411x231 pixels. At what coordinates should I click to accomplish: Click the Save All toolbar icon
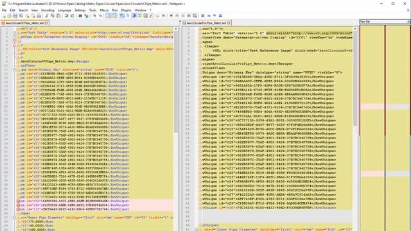pyautogui.click(x=21, y=15)
